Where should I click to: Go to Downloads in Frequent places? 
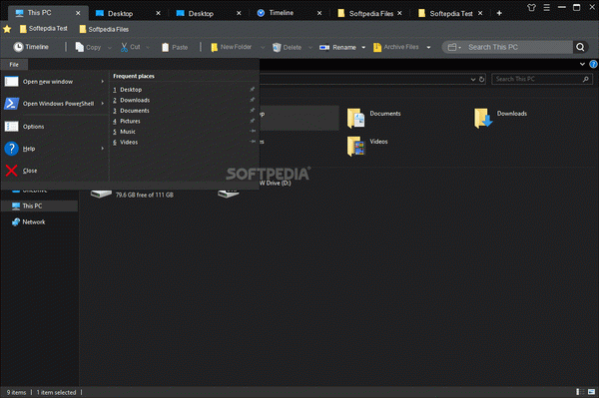tap(184, 100)
